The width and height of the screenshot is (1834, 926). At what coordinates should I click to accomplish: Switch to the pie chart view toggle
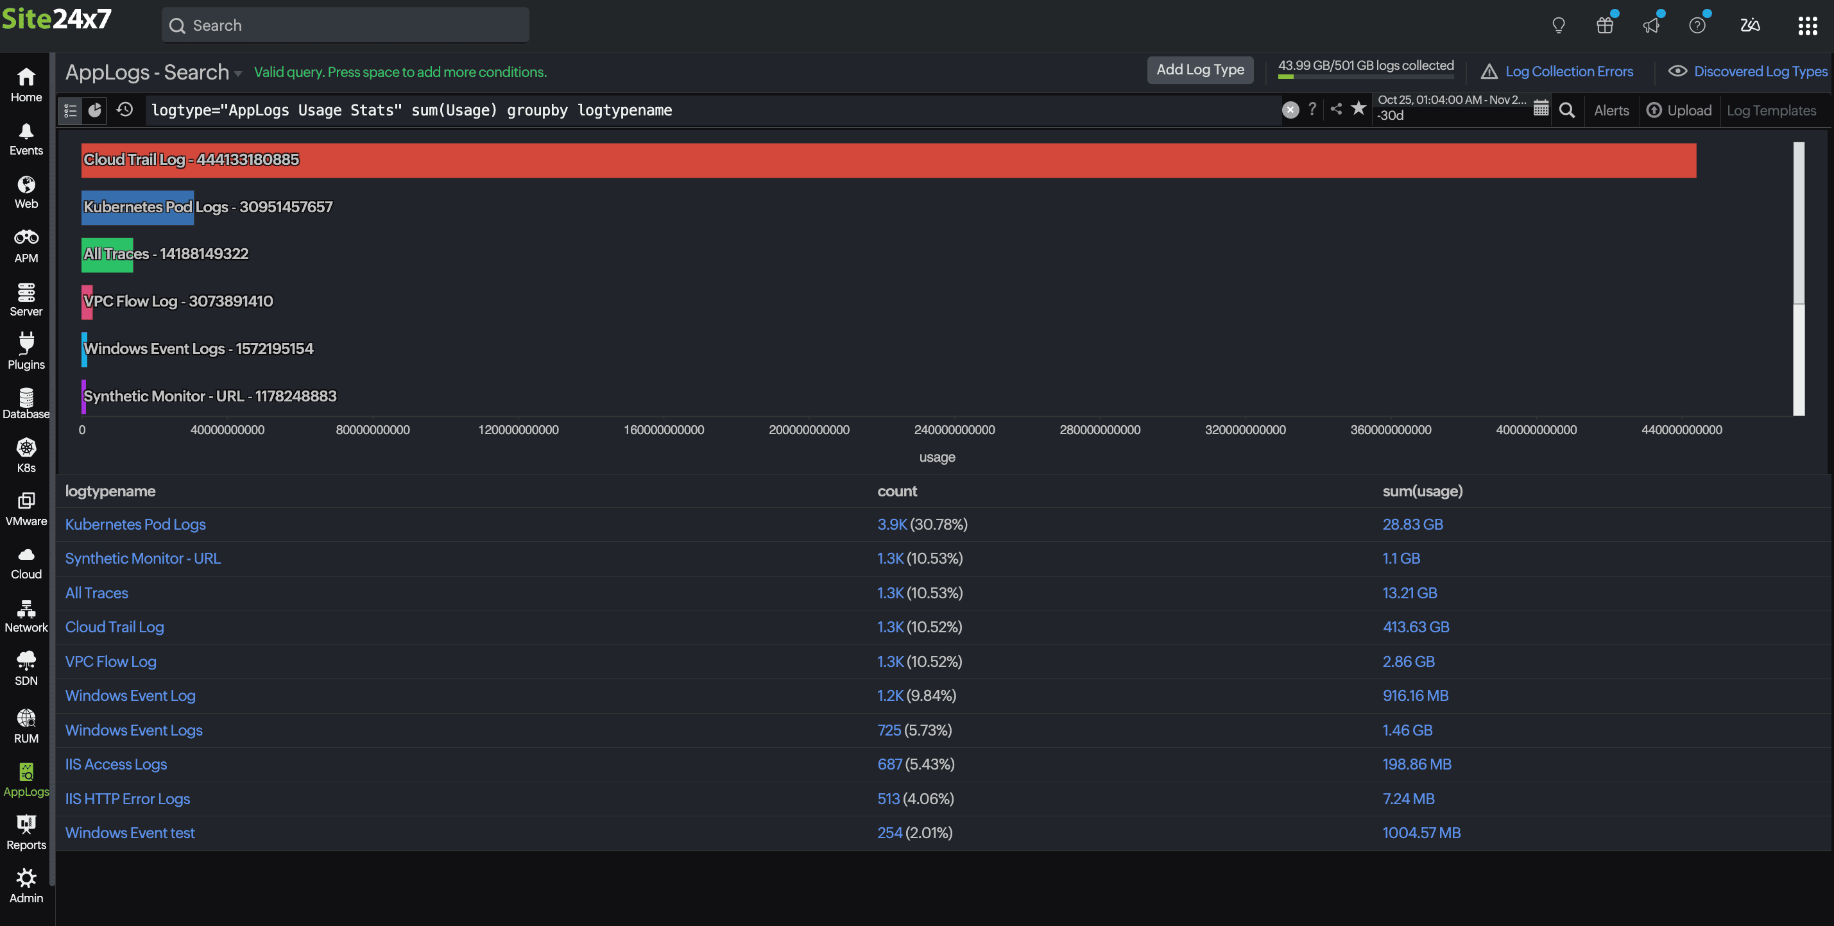pyautogui.click(x=95, y=110)
